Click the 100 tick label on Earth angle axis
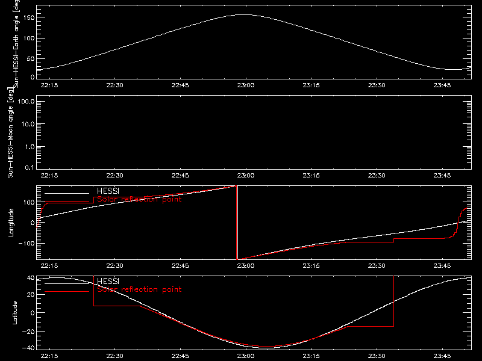The width and height of the screenshot is (482, 361). coord(29,39)
